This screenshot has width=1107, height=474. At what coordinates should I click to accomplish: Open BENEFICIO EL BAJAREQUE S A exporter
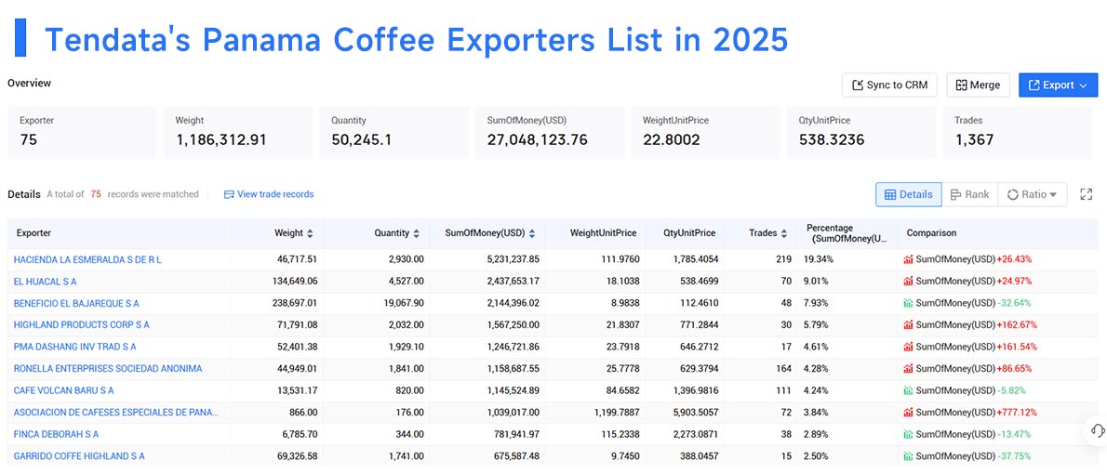coord(76,303)
